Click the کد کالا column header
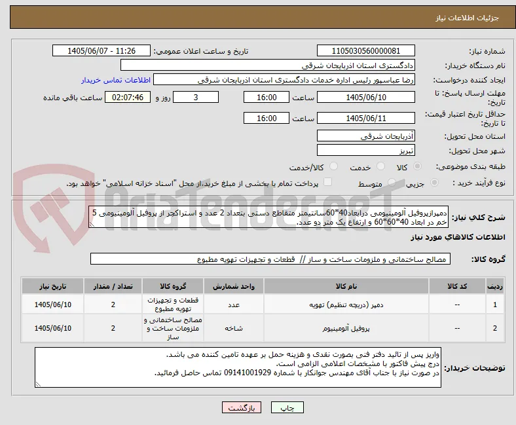Viewport: 516px width, 425px height. click(457, 286)
